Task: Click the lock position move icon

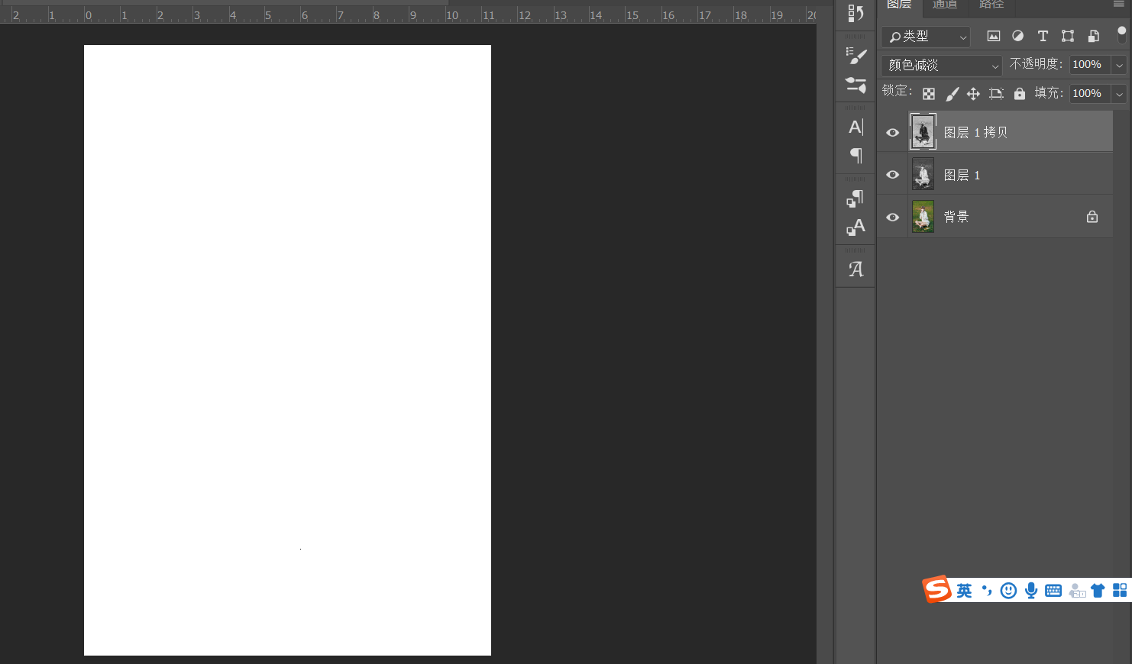Action: [973, 94]
